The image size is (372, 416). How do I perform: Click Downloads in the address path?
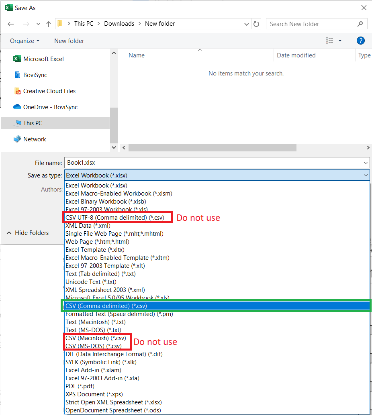119,24
